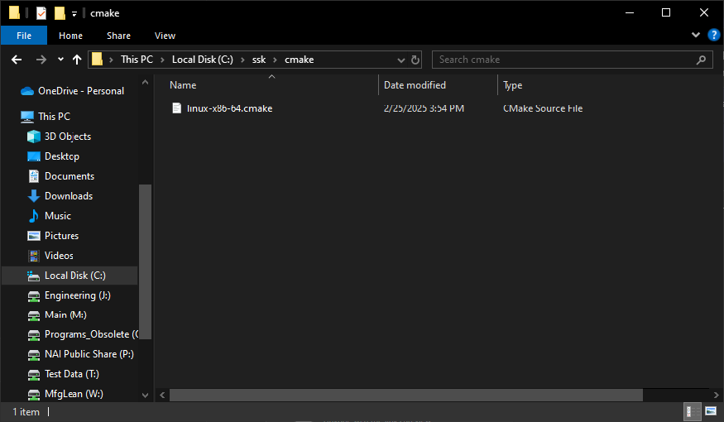This screenshot has height=422, width=724.
Task: Click CMake Source File type cell
Action: pos(543,108)
